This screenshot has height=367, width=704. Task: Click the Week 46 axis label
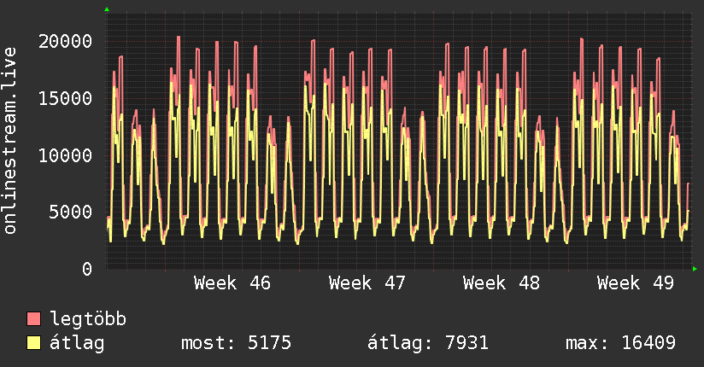click(232, 283)
